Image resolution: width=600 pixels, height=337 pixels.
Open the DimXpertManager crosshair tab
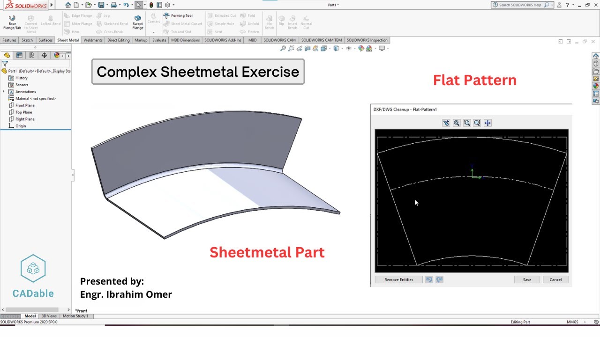(45, 55)
